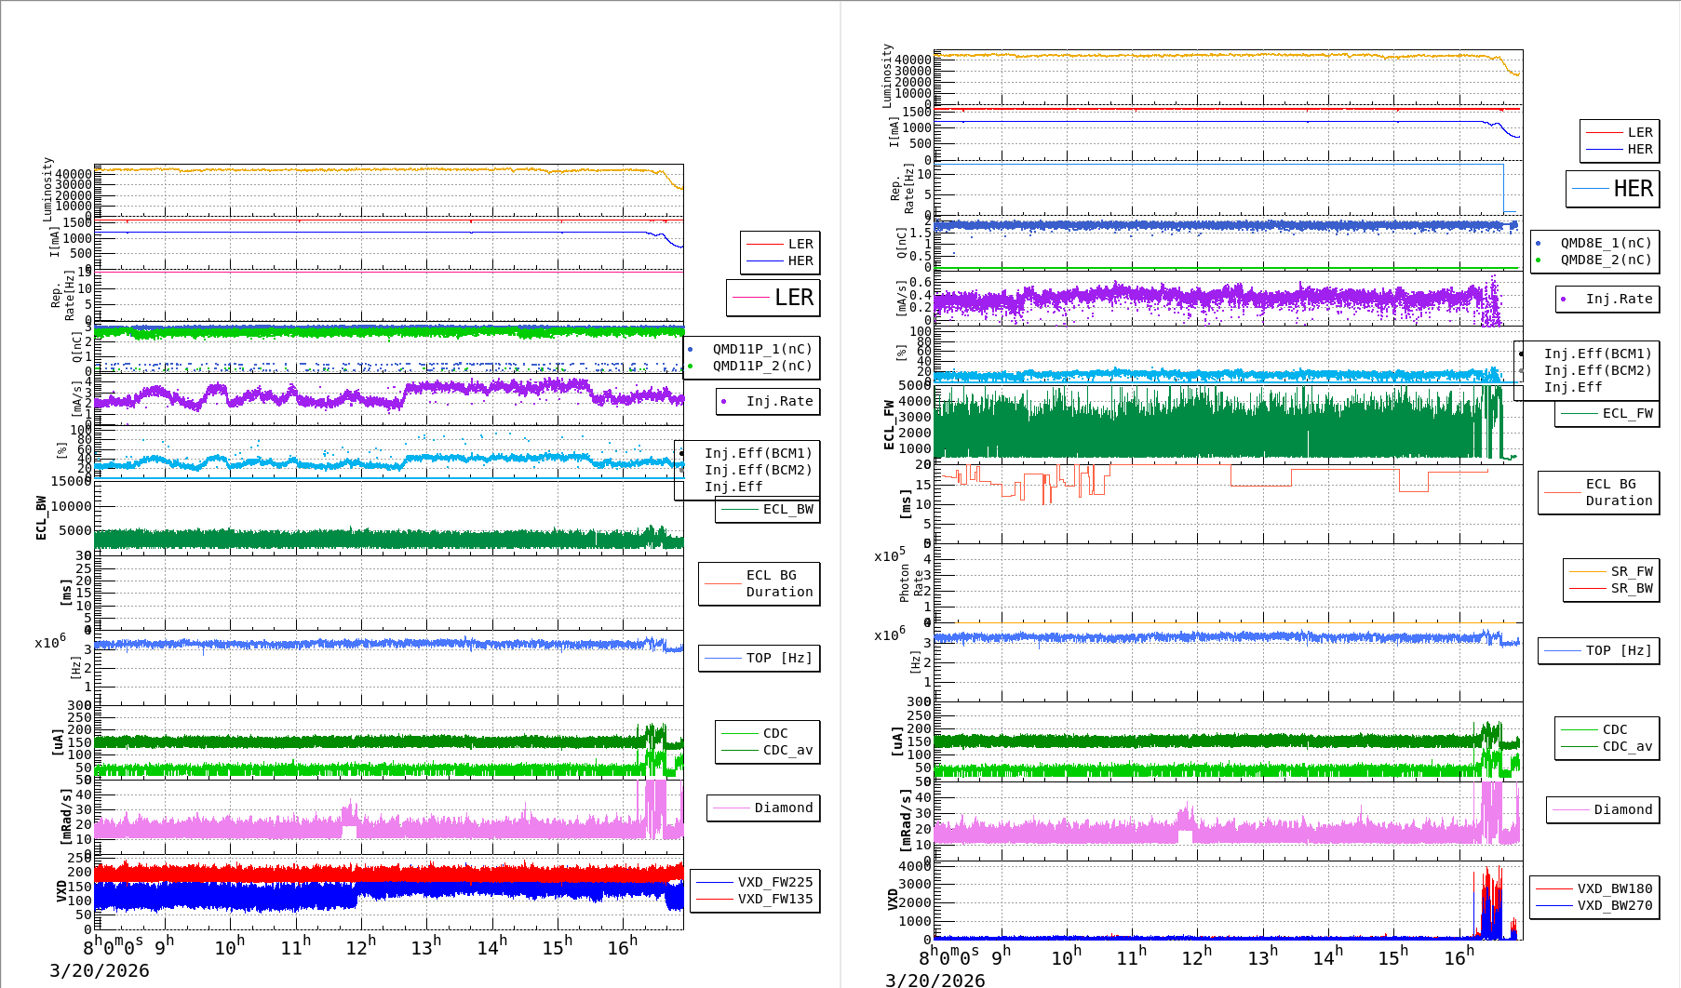Click the large HER legend label
Screen dimensions: 1681x988
(1633, 189)
